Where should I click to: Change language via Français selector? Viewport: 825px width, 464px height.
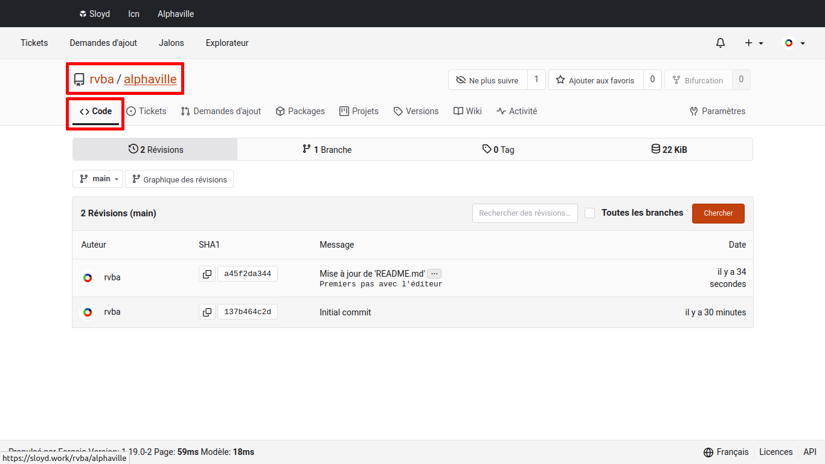click(x=726, y=452)
